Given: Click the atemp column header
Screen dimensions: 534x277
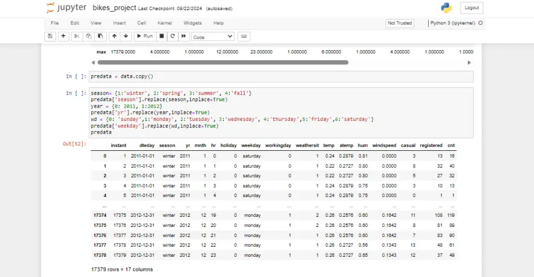Looking at the screenshot, I should coord(347,145).
